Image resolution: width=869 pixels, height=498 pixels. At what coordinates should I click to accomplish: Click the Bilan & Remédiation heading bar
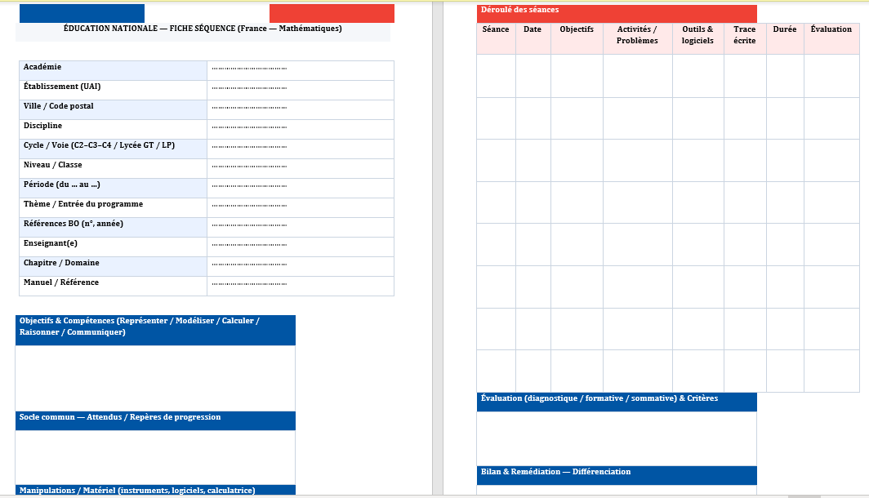(616, 474)
